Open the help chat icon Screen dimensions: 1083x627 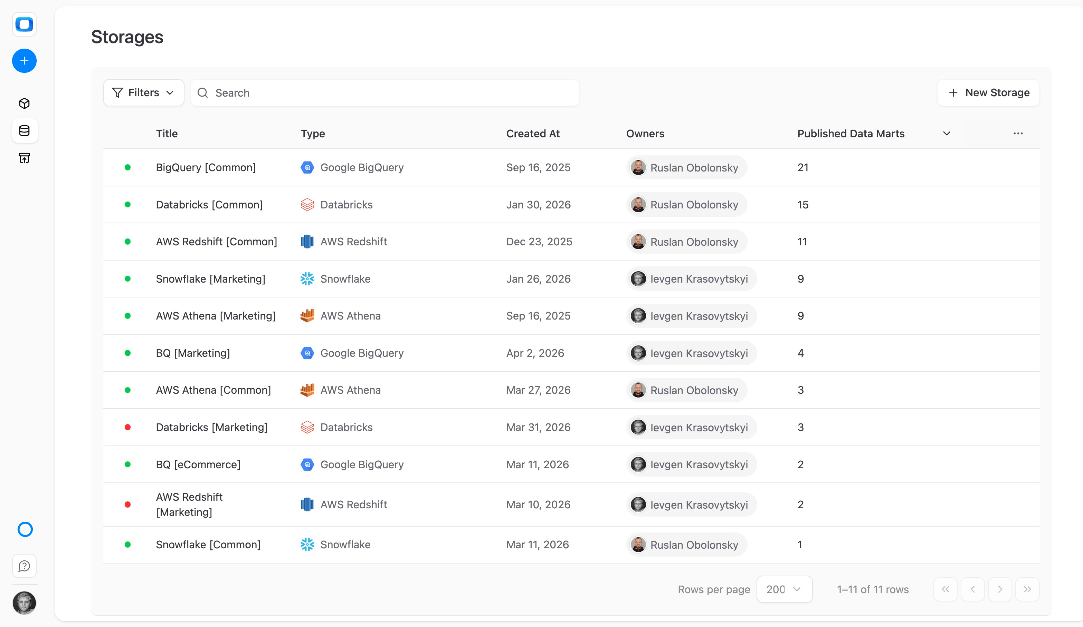[25, 566]
